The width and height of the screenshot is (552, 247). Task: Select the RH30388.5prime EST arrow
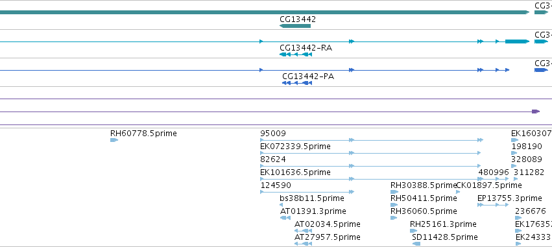[394, 192]
